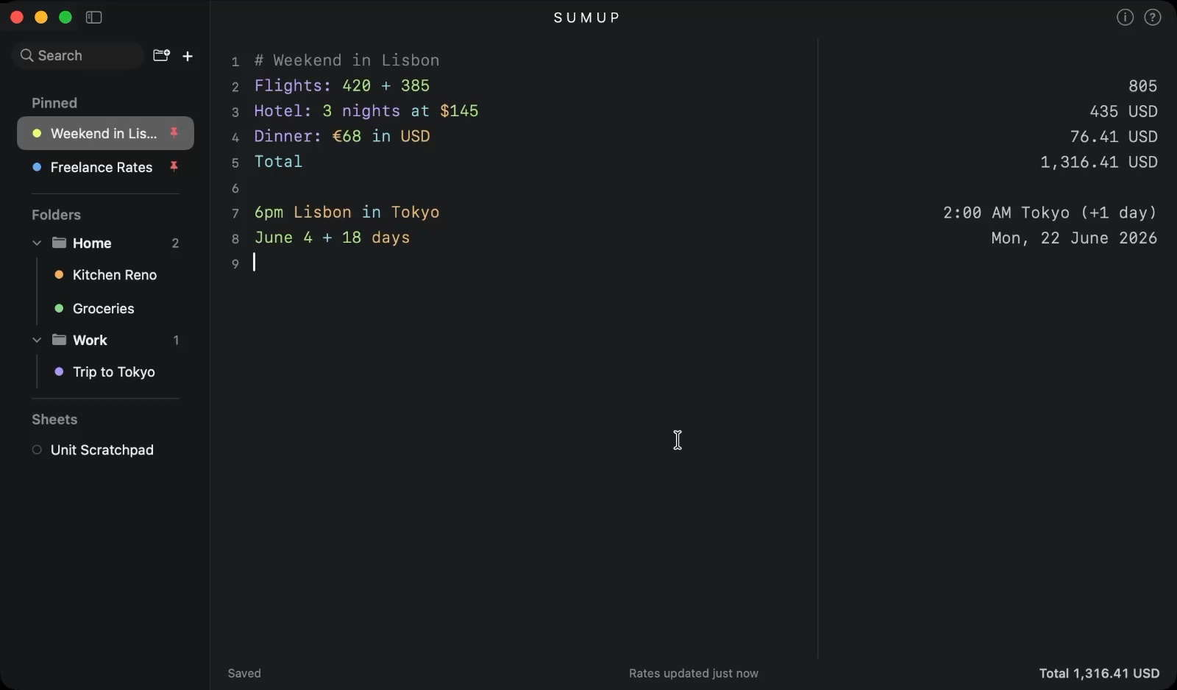Screen dimensions: 1177x690
Task: Click the 2:00 AM Tokyo result
Action: 1050,213
